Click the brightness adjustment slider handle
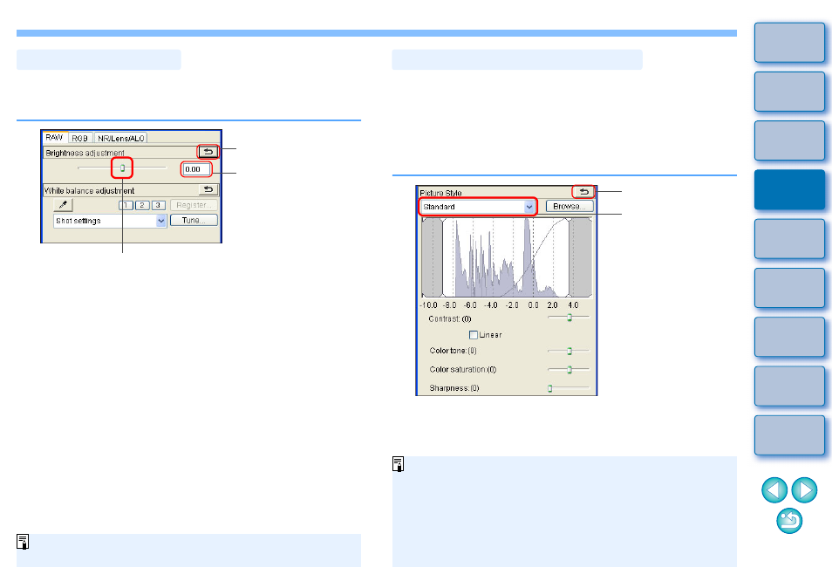The width and height of the screenshot is (832, 588). 123,168
